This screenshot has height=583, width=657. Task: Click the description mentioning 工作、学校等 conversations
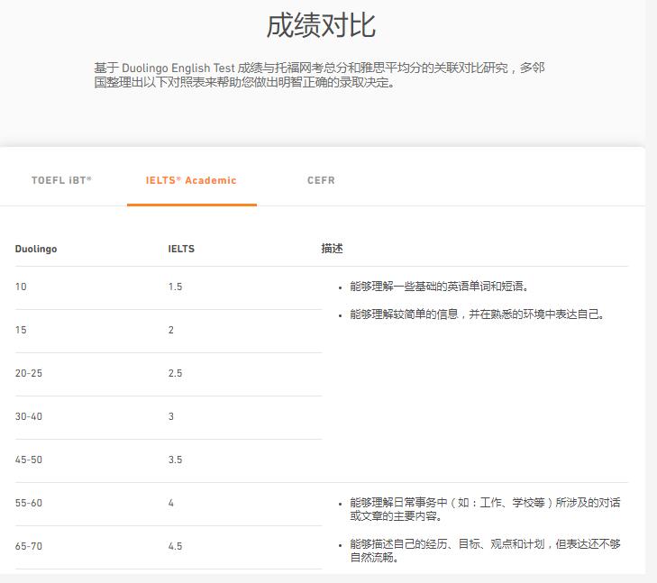tap(485, 509)
